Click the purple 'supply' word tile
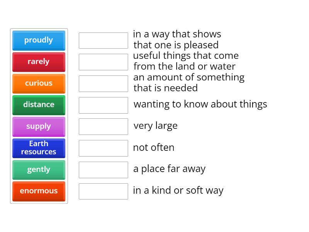This screenshot has width=309, height=232. [x=39, y=126]
